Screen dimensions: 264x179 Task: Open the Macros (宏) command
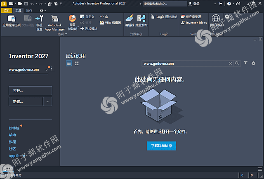(104, 16)
